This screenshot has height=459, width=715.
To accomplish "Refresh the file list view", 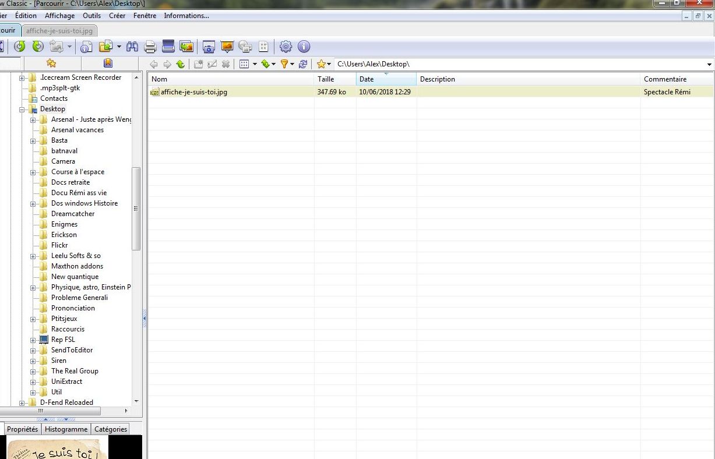I will pyautogui.click(x=303, y=64).
